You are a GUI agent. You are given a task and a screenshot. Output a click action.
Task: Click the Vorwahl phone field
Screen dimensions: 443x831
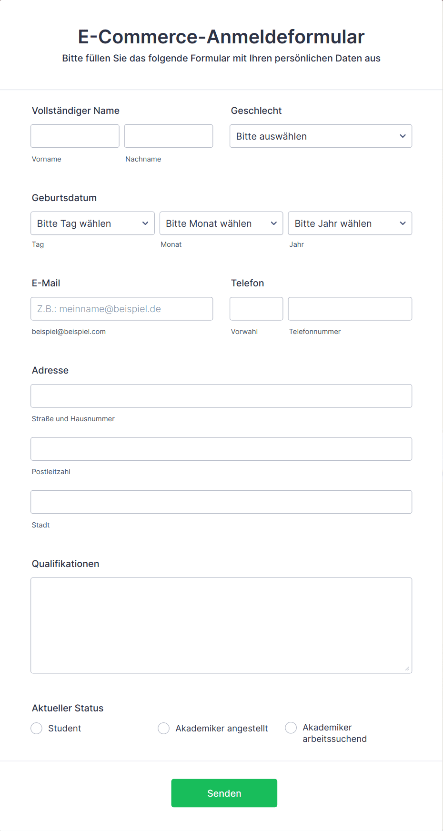point(256,309)
